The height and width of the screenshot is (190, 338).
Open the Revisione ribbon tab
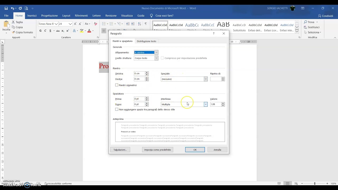[111, 16]
